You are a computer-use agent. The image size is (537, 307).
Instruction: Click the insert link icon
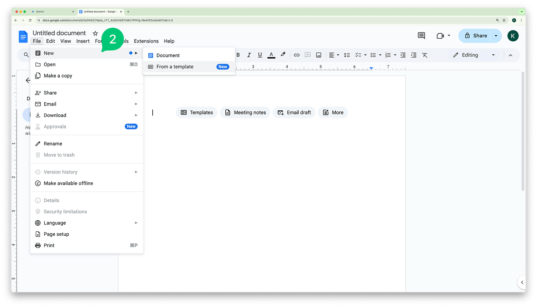click(x=297, y=55)
